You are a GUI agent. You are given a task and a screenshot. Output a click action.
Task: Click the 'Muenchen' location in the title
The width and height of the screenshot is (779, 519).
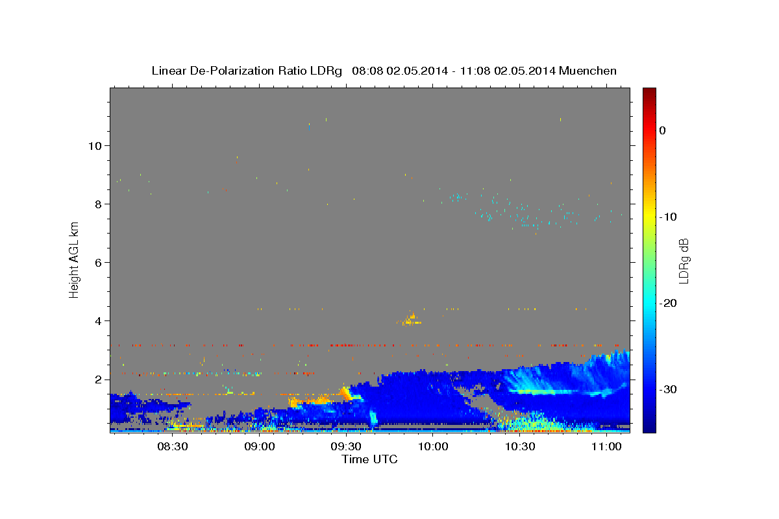coord(589,71)
